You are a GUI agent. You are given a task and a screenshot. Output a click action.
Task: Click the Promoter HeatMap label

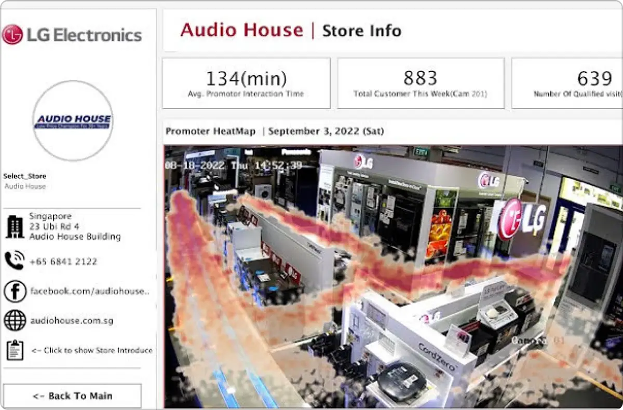[210, 131]
